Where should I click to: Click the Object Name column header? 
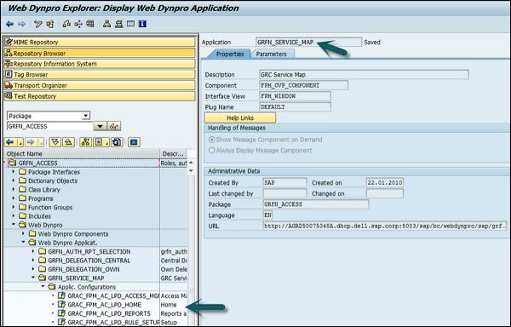click(x=82, y=154)
